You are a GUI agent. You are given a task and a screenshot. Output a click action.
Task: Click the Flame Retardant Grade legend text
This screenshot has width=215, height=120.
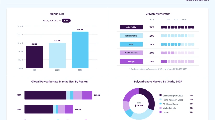[x=173, y=100]
